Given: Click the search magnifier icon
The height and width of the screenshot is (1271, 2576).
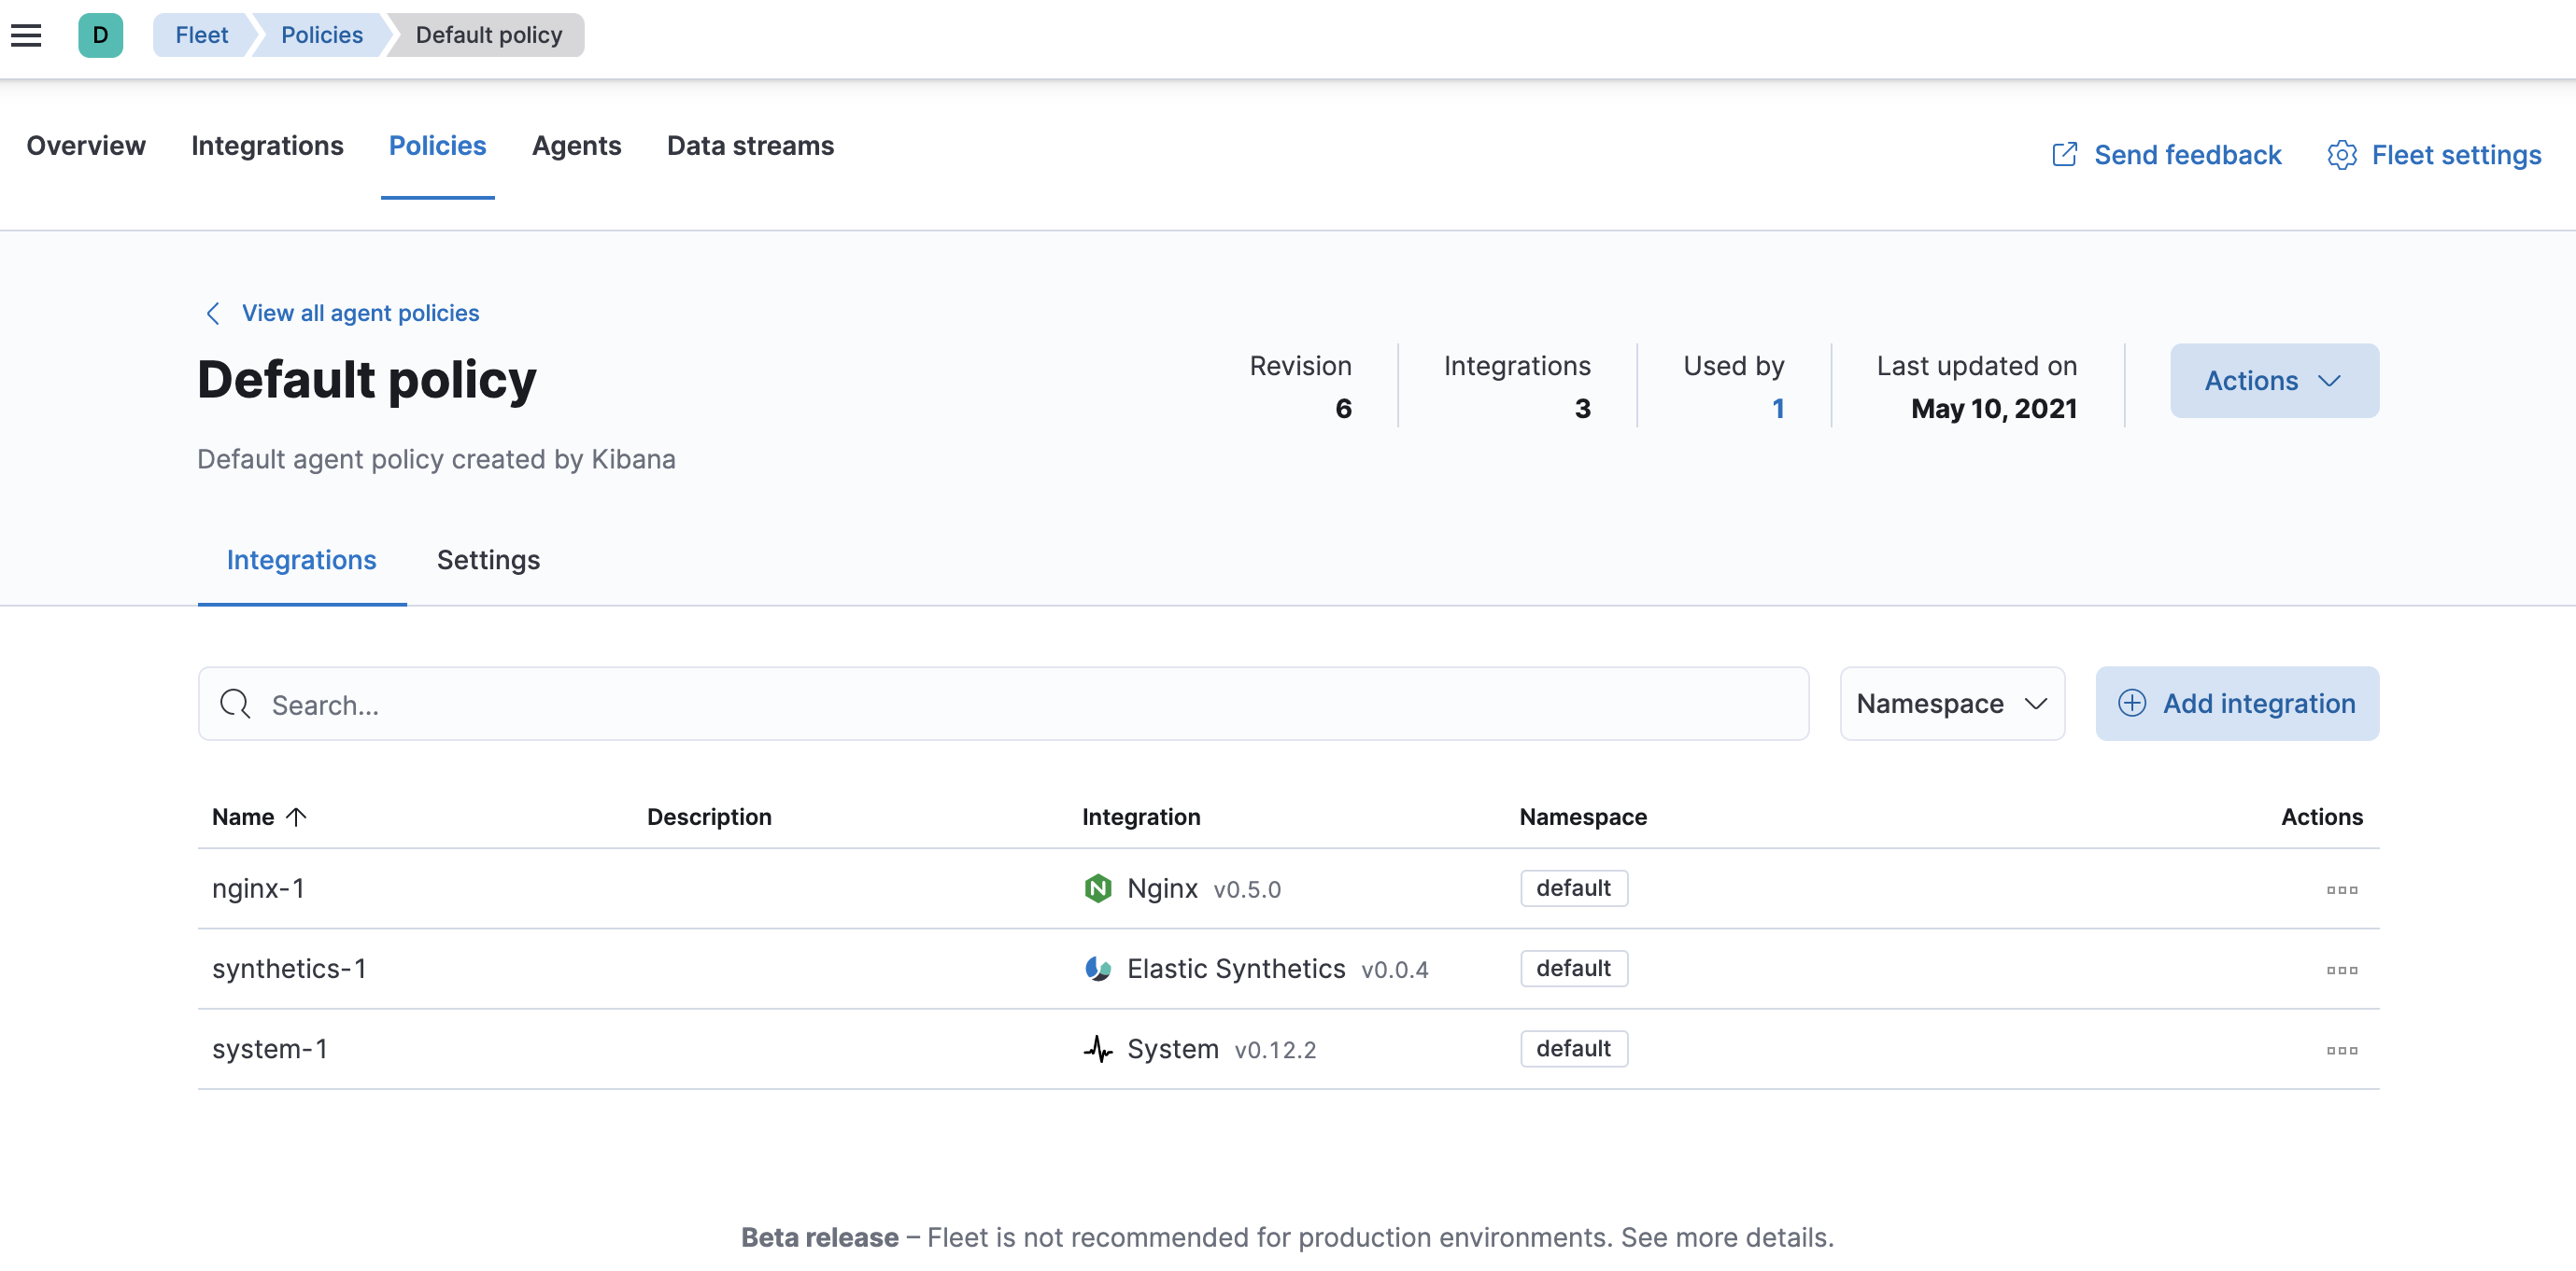Looking at the screenshot, I should [235, 704].
